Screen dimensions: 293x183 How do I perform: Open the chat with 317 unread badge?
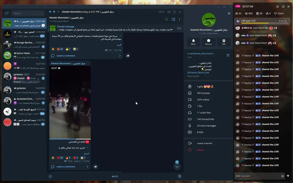click(24, 34)
